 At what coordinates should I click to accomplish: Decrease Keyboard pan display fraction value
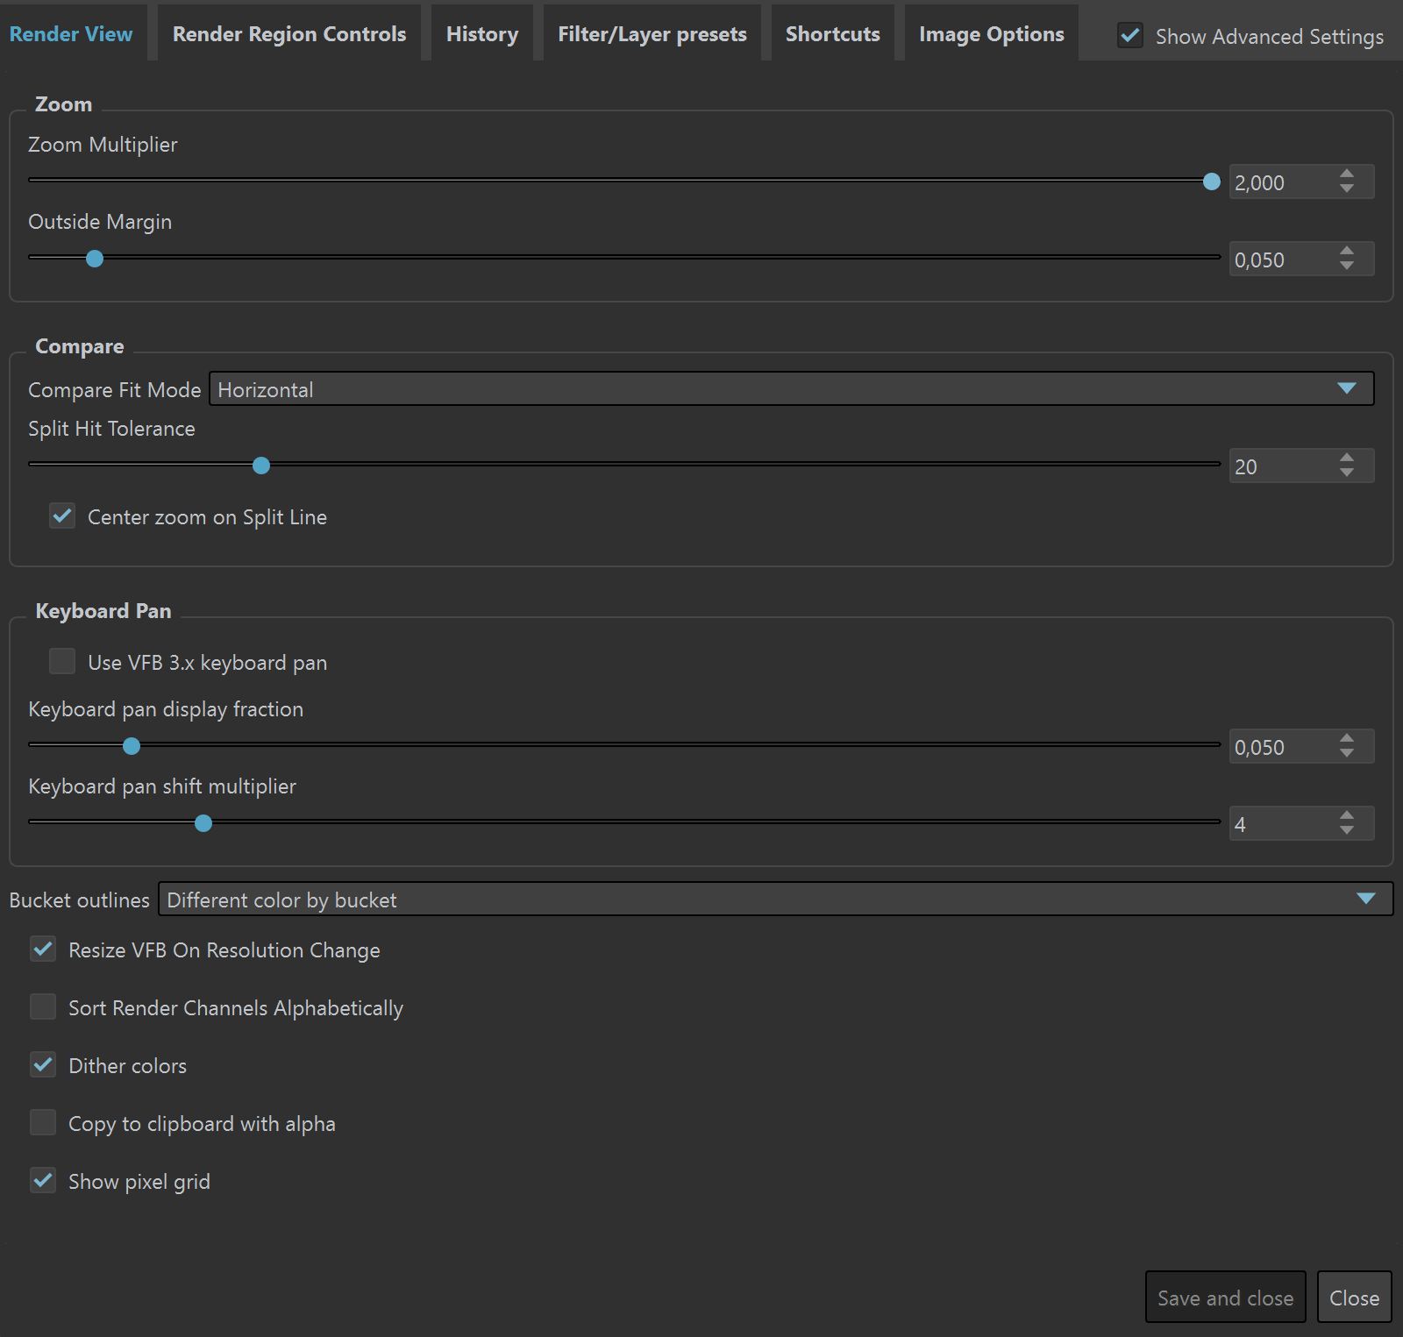tap(1347, 754)
